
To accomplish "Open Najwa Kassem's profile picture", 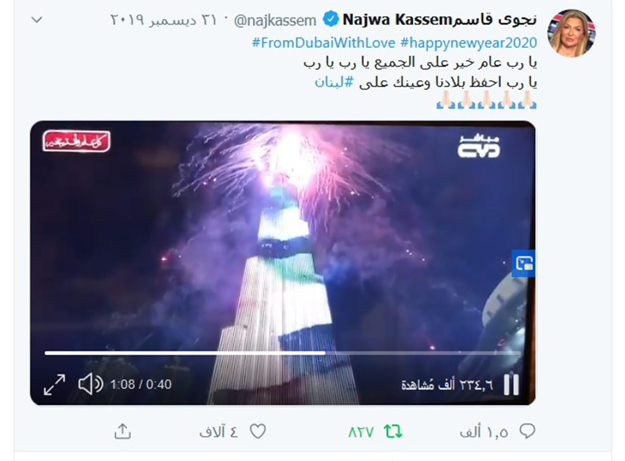I will point(571,33).
